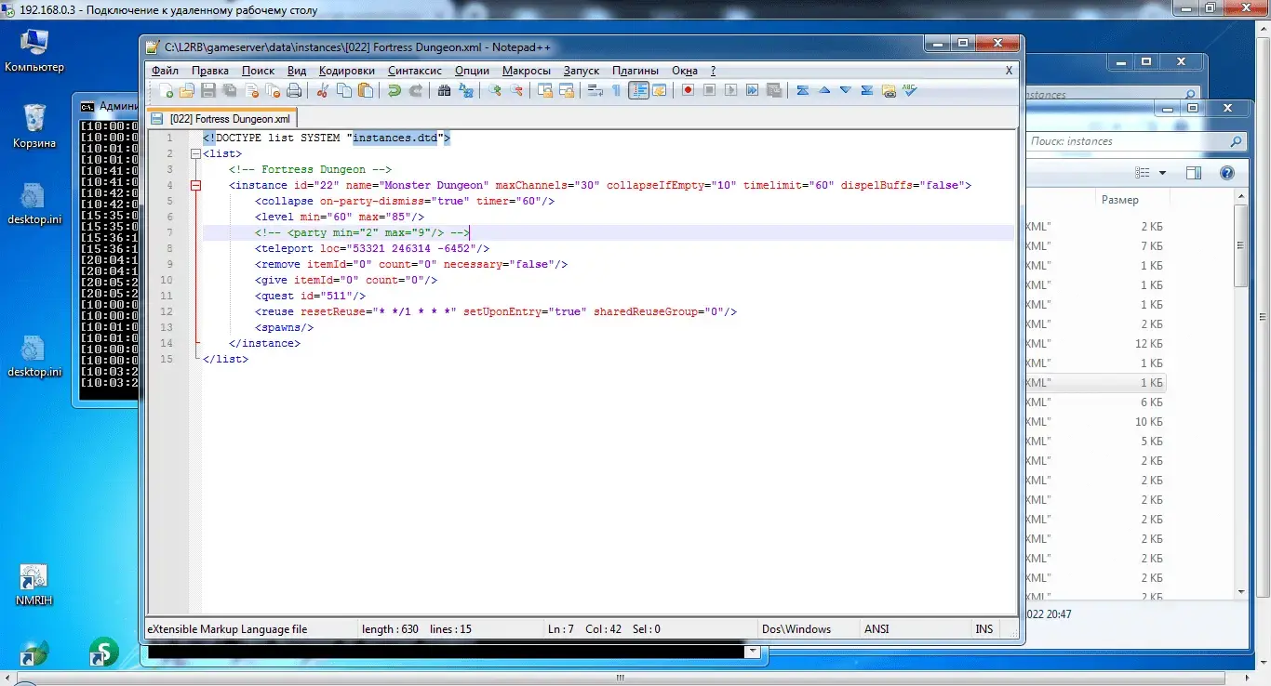This screenshot has width=1271, height=686.
Task: Select the NMRIH desktop shortcut
Action: [x=33, y=585]
